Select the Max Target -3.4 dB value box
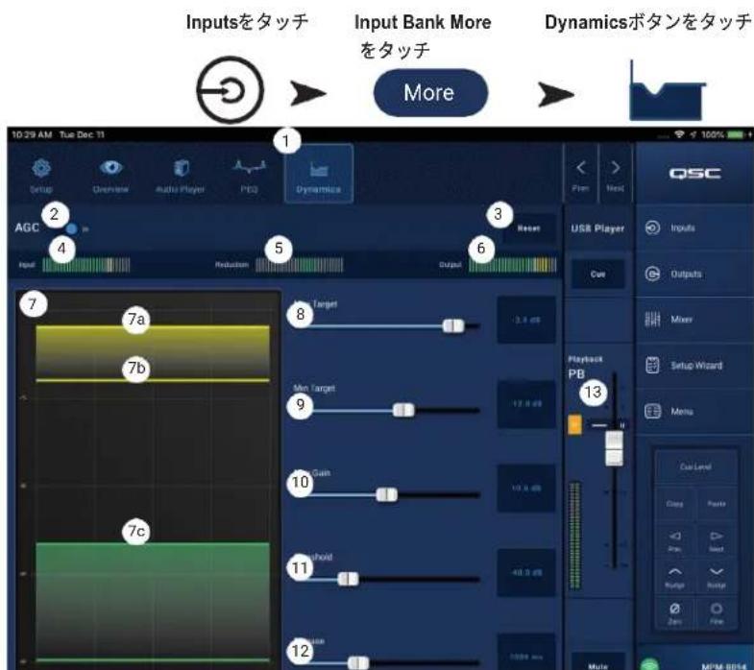 [526, 320]
